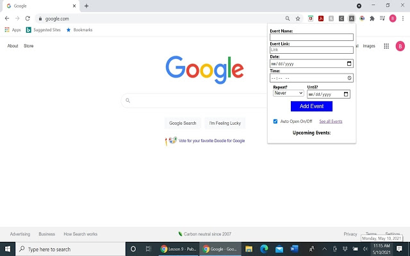The width and height of the screenshot is (410, 256).
Task: Open the colorful circular extension icon
Action: click(362, 19)
